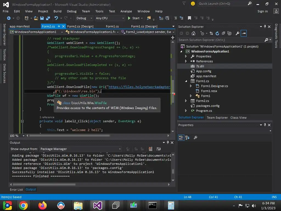Image resolution: width=281 pixels, height=211 pixels.
Task: Expand the References node in Solution Explorer
Action: 186,61
